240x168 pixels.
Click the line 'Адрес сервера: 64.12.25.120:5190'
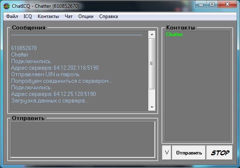pos(53,94)
